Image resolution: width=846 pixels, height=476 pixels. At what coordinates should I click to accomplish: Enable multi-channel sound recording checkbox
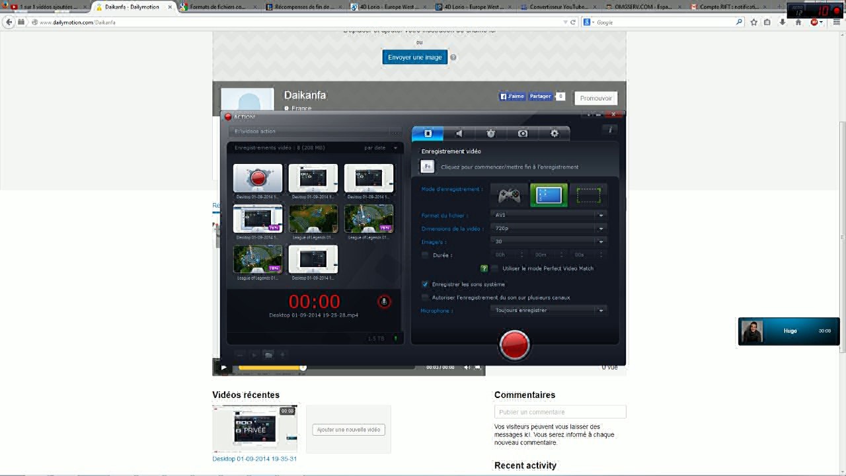pyautogui.click(x=425, y=297)
